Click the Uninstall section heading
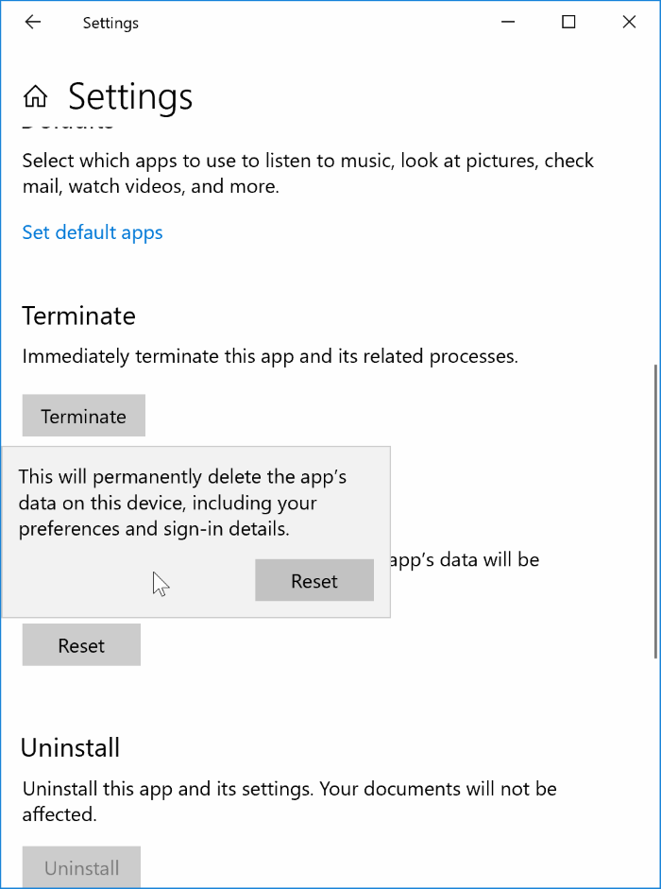The image size is (661, 889). [x=71, y=747]
